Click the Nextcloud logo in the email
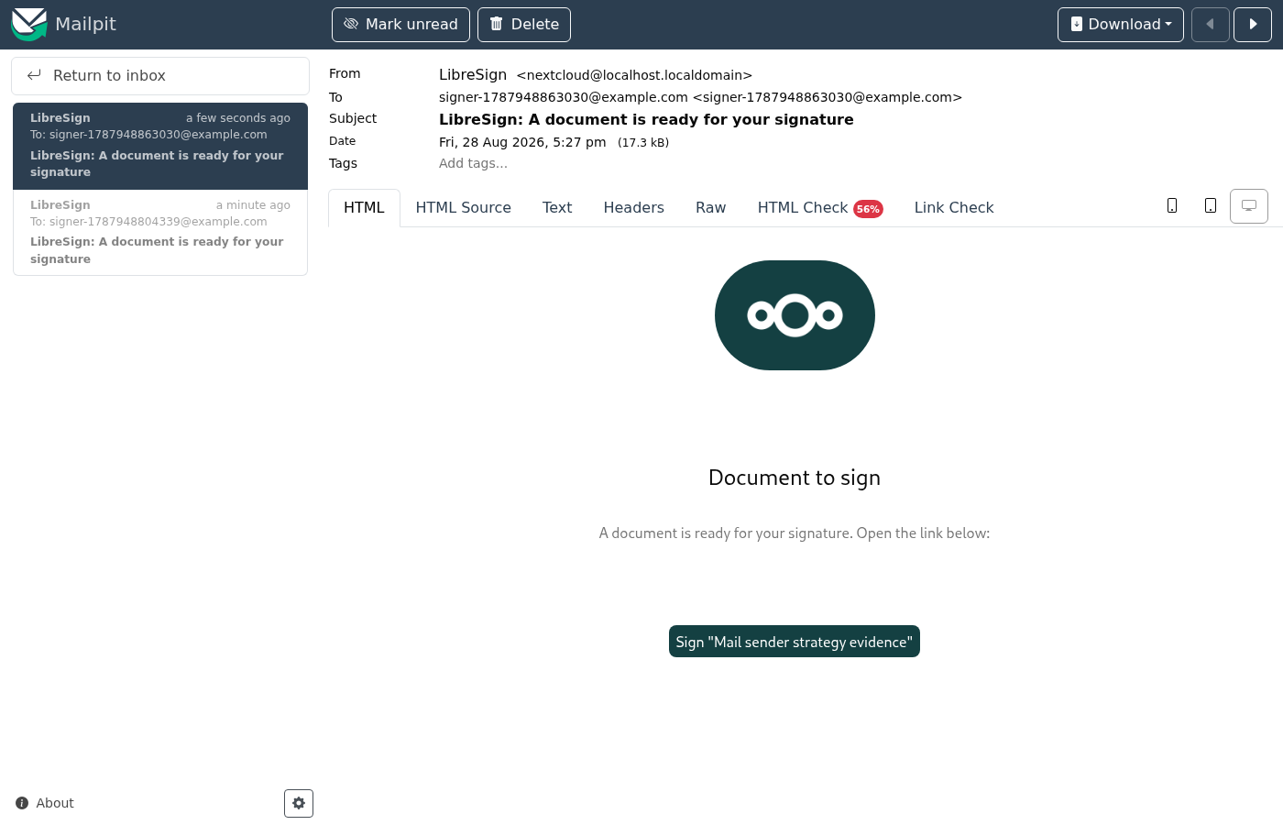1283x825 pixels. tap(795, 315)
